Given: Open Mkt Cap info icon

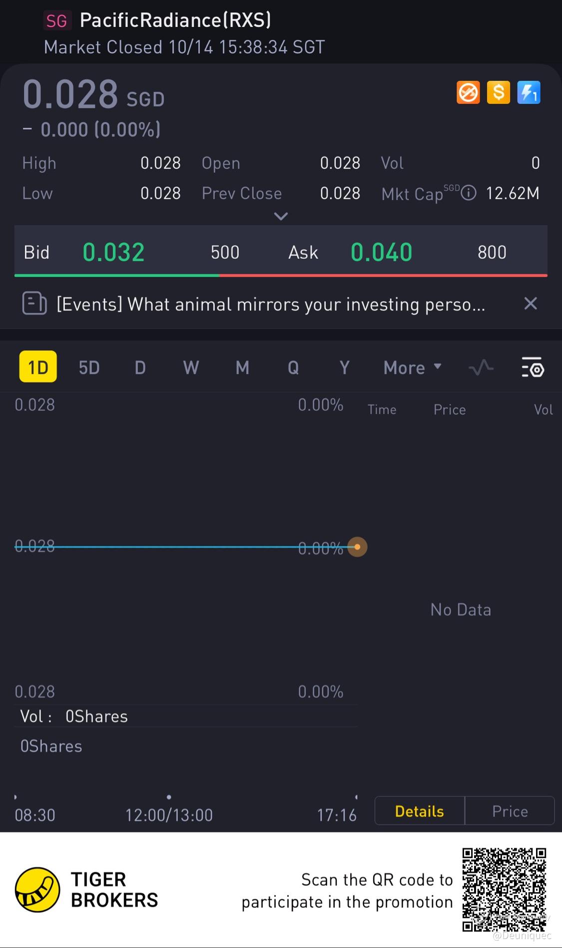Looking at the screenshot, I should [469, 193].
